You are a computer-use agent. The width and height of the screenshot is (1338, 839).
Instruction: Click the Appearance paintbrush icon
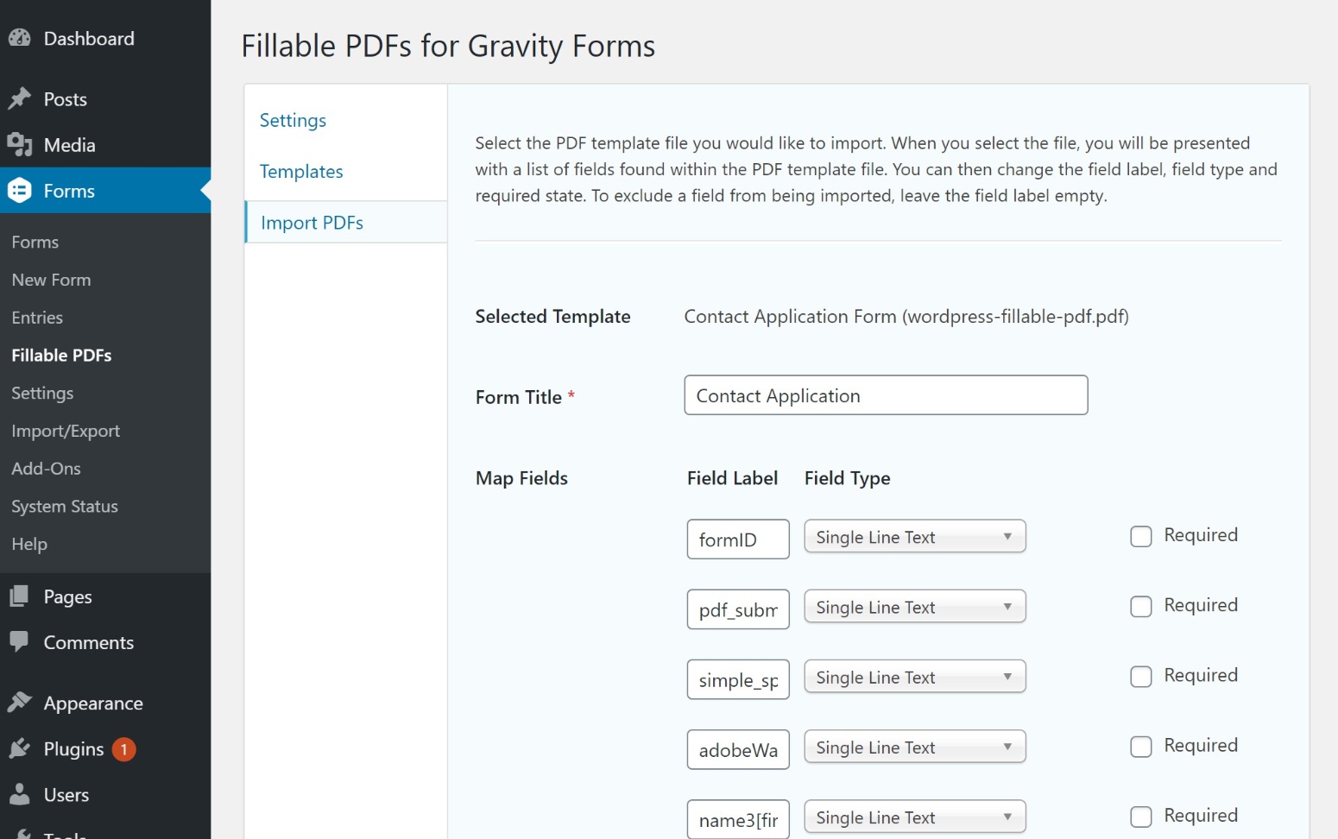tap(21, 702)
